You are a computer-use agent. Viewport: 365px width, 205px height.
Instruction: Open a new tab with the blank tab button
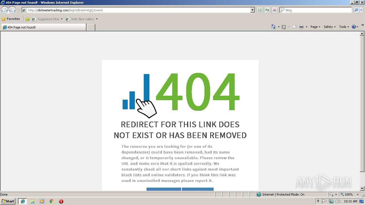tap(91, 27)
